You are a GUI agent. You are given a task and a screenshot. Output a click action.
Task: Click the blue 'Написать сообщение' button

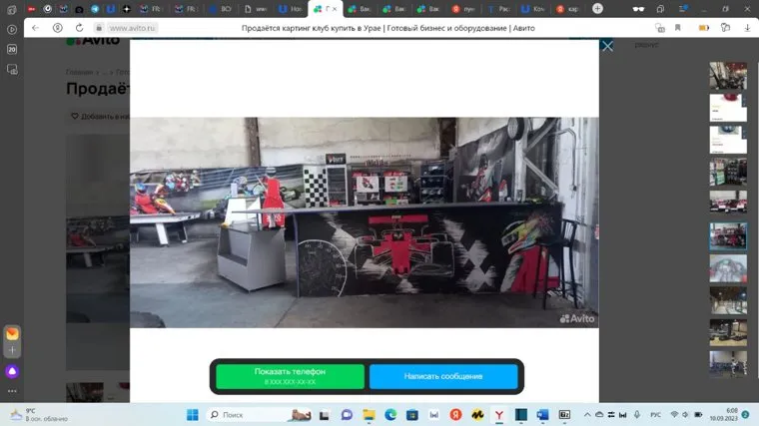point(443,376)
